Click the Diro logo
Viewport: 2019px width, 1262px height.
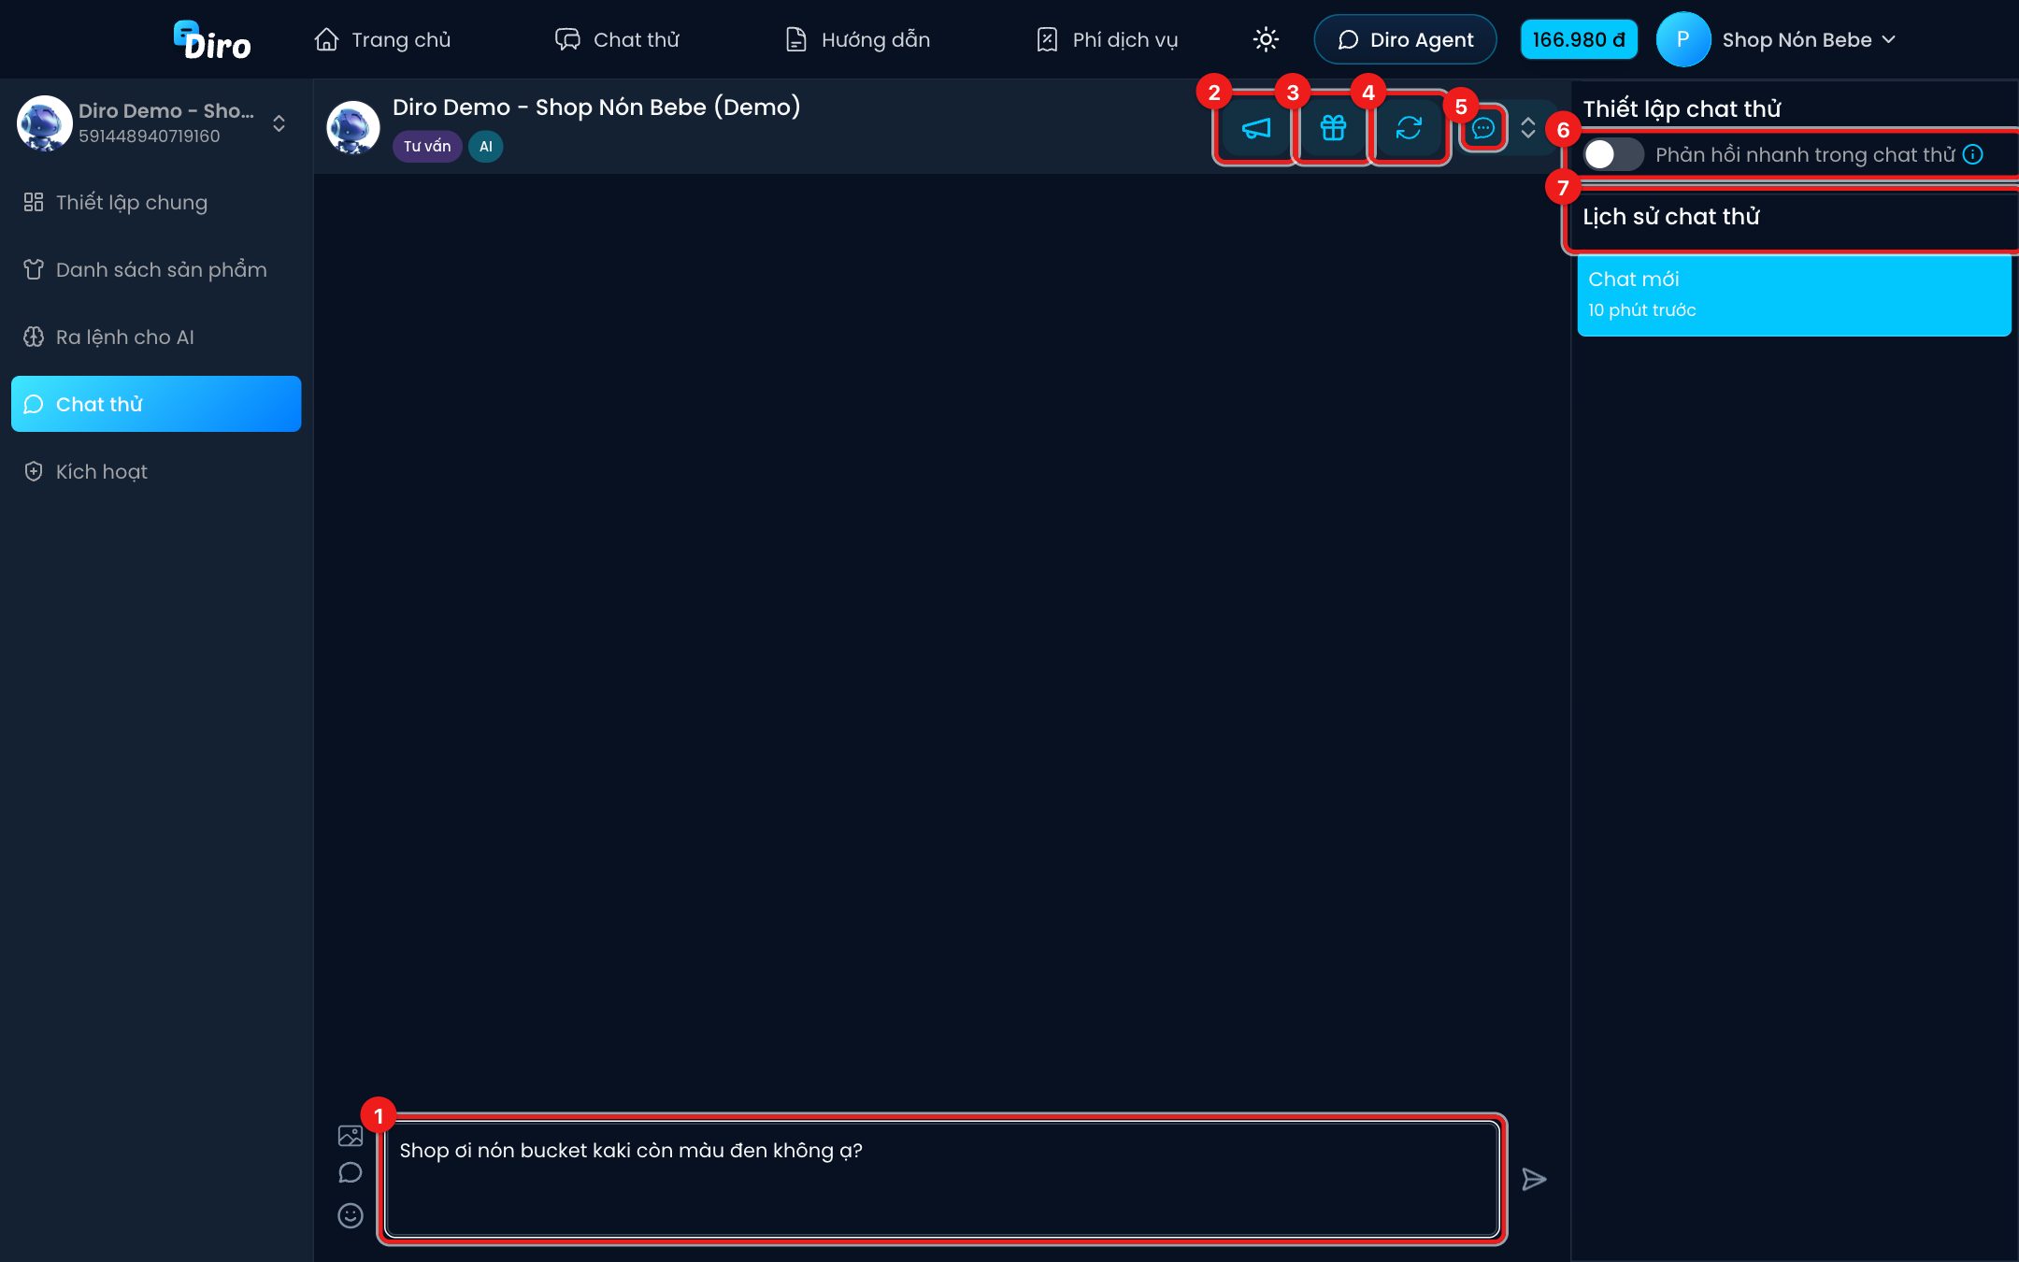pyautogui.click(x=212, y=40)
